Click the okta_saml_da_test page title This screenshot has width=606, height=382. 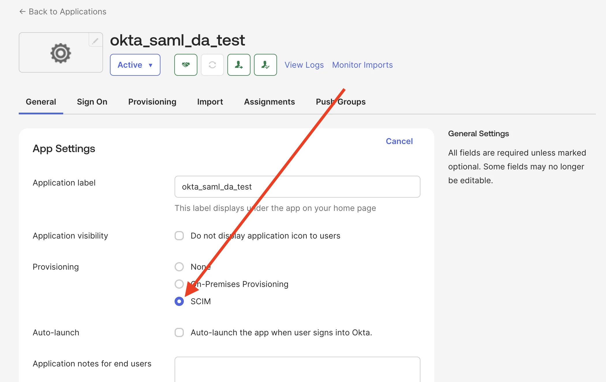click(x=177, y=40)
